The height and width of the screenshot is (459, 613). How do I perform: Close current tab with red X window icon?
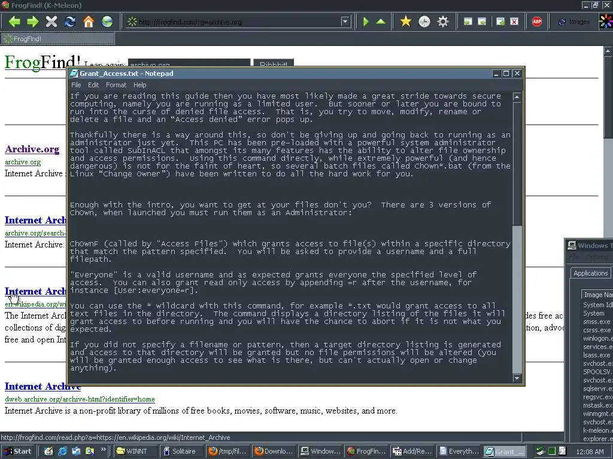point(514,22)
